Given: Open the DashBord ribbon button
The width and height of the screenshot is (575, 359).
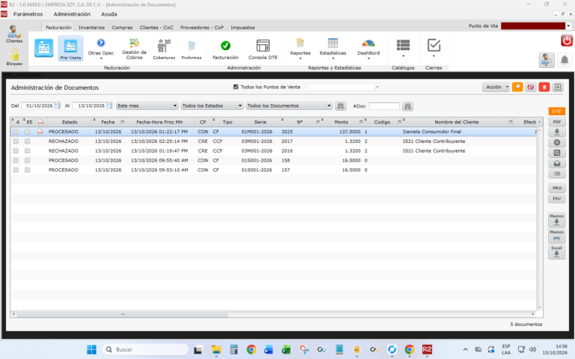Looking at the screenshot, I should pos(368,49).
